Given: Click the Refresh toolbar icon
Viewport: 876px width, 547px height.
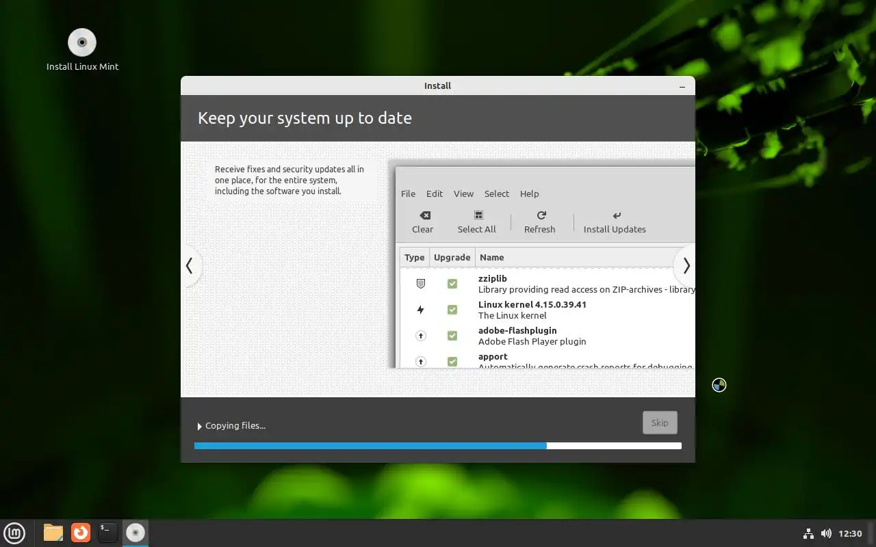Looking at the screenshot, I should pos(541,215).
